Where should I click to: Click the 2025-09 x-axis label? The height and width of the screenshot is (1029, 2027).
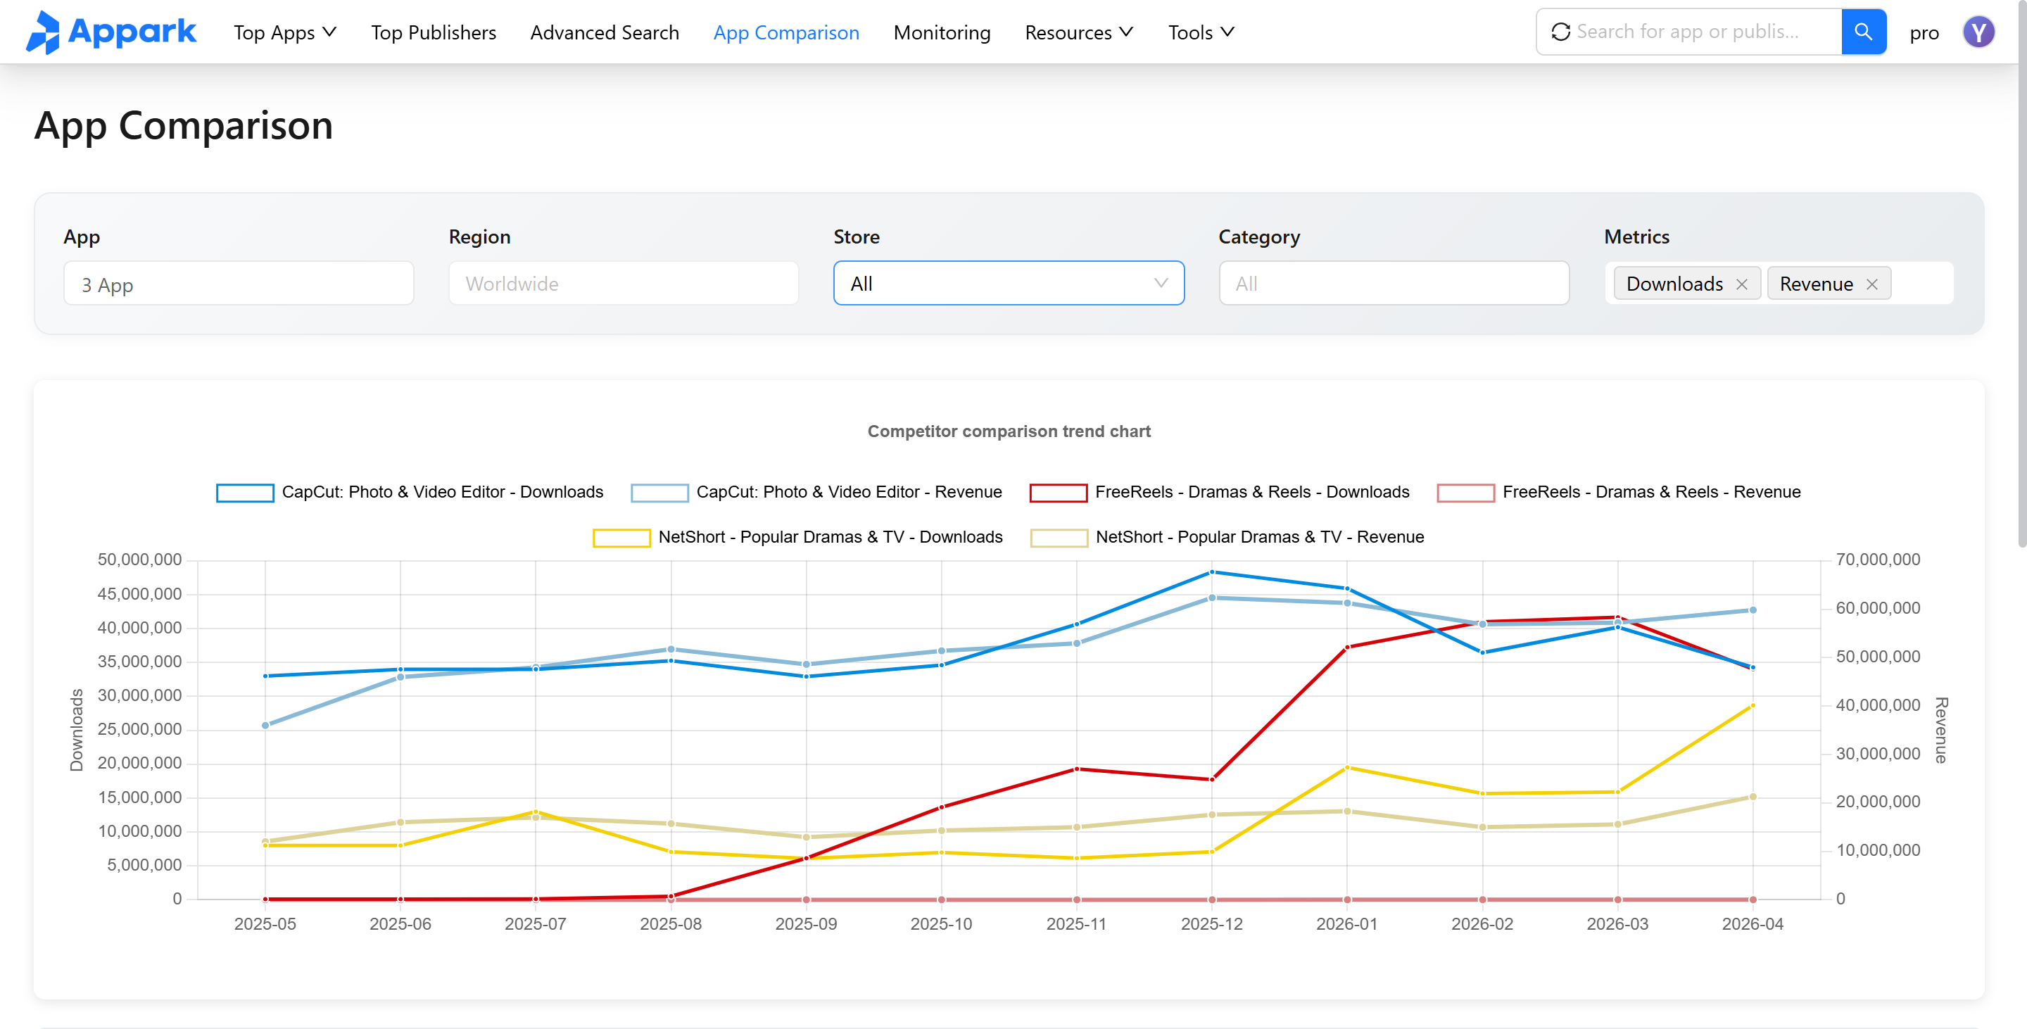coord(806,924)
